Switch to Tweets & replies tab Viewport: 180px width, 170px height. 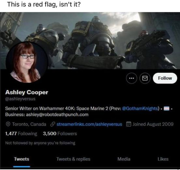[x=73, y=159]
